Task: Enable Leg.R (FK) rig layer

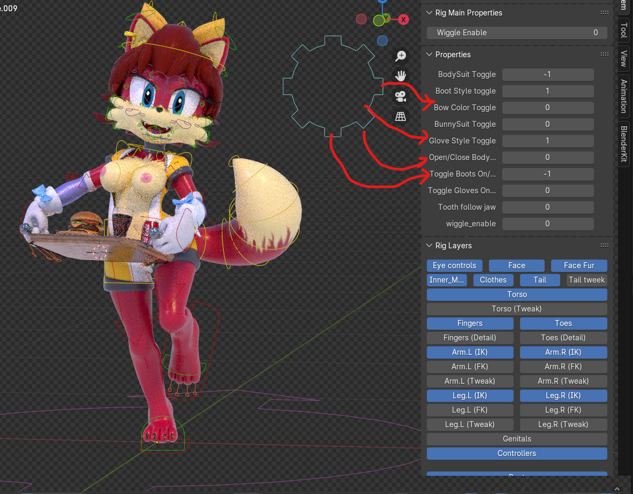Action: 563,410
